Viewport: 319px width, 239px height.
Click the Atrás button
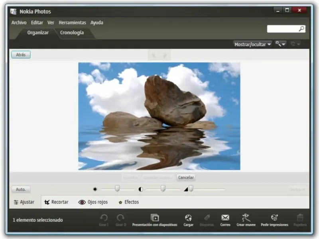[x=21, y=55]
